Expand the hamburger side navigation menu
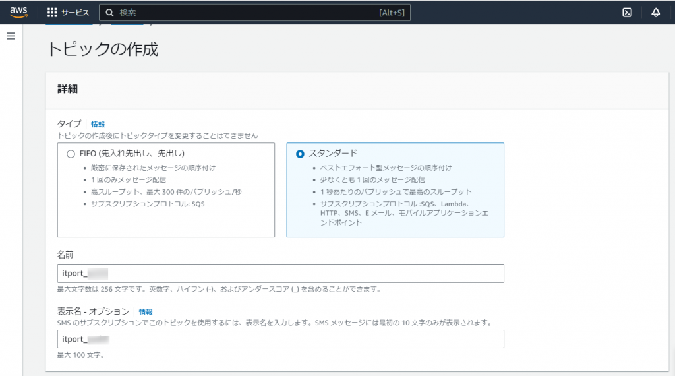The width and height of the screenshot is (675, 376). (11, 36)
